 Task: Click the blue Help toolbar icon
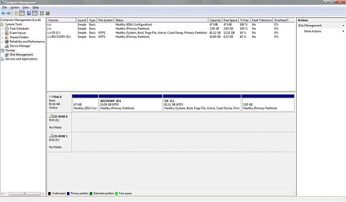[x=29, y=13]
